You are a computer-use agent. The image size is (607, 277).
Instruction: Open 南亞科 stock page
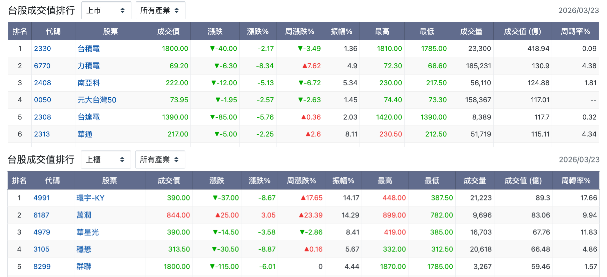[89, 83]
